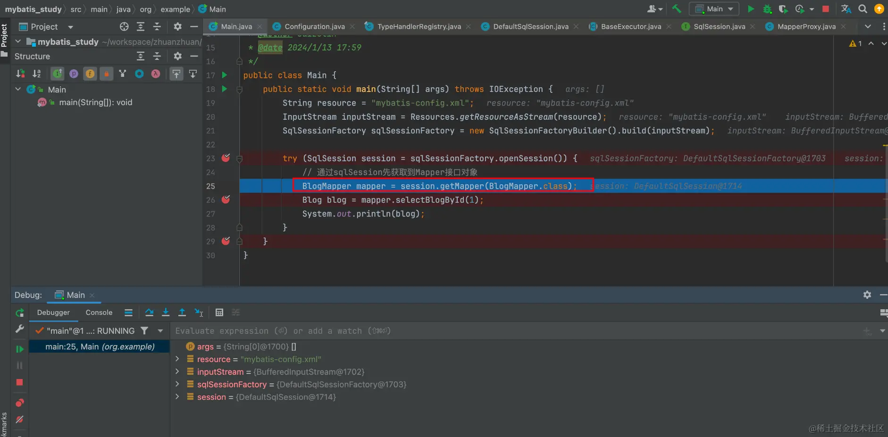Open Structure panel settings gear
This screenshot has height=437, width=888.
click(x=177, y=56)
